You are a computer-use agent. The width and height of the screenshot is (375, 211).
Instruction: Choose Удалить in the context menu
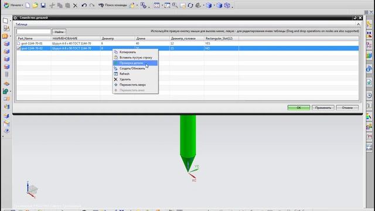point(135,79)
